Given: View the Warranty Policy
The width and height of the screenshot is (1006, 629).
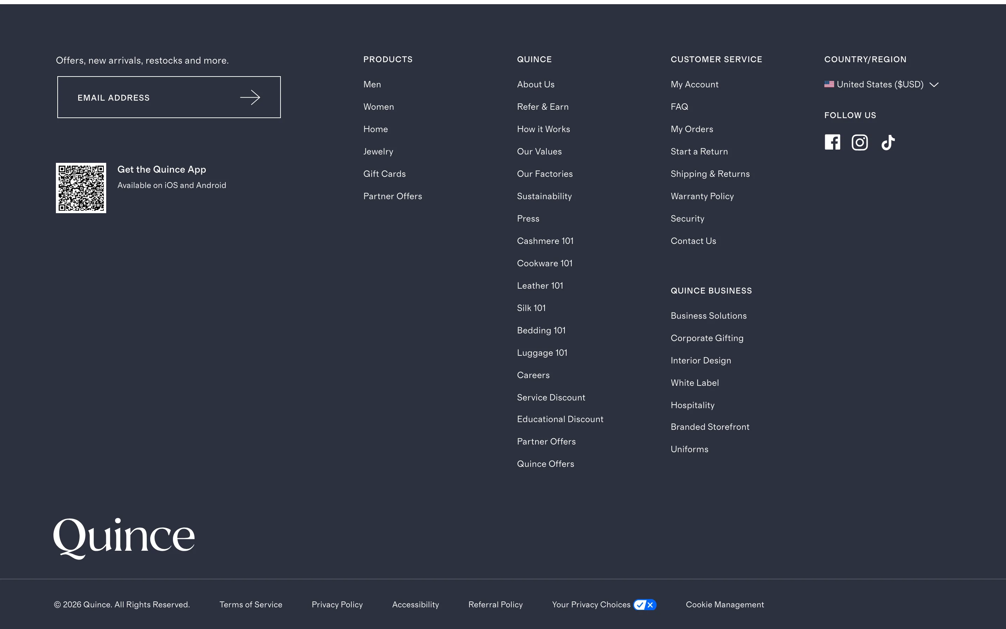Looking at the screenshot, I should 702,196.
